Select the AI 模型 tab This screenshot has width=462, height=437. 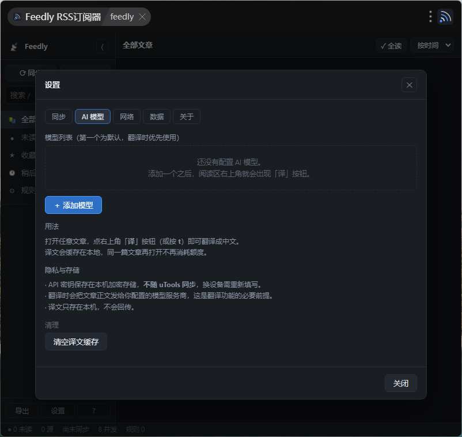click(x=93, y=116)
